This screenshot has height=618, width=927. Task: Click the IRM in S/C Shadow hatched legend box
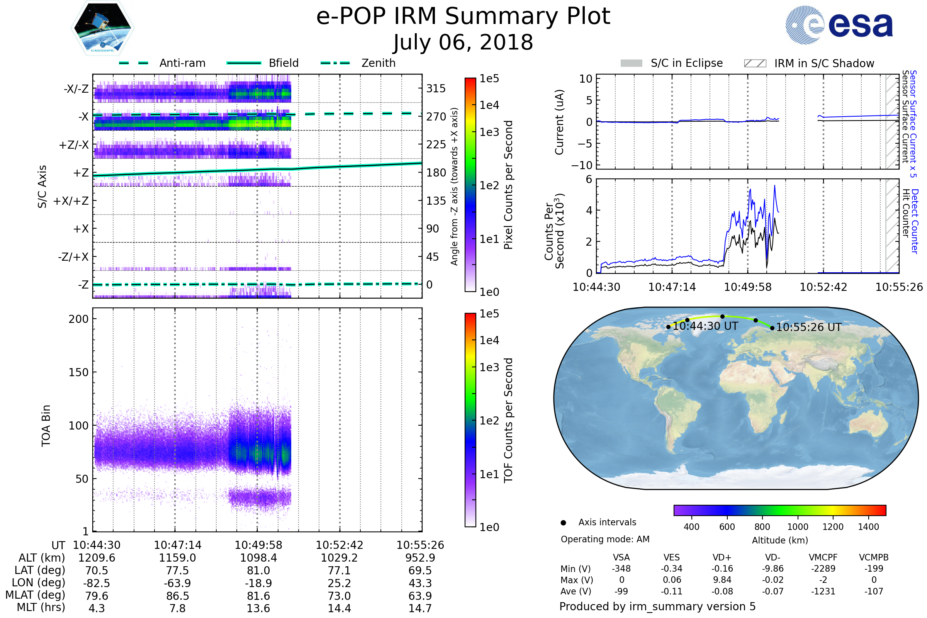pos(755,63)
